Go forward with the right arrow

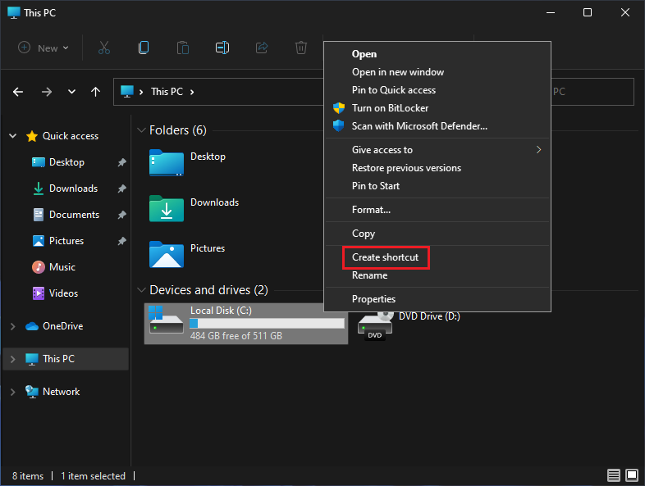(47, 92)
